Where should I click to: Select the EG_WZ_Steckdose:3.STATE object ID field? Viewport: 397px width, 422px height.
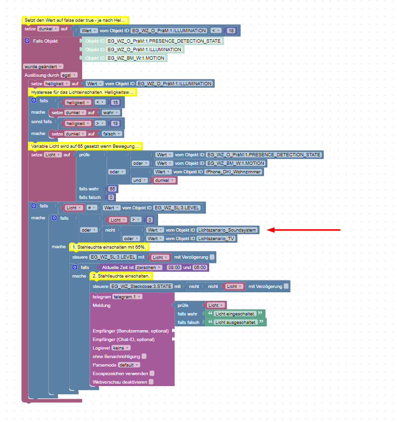(141, 287)
